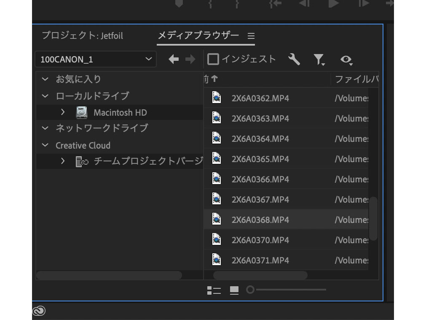
Task: Click the funnel icon to filter media types
Action: coord(319,59)
